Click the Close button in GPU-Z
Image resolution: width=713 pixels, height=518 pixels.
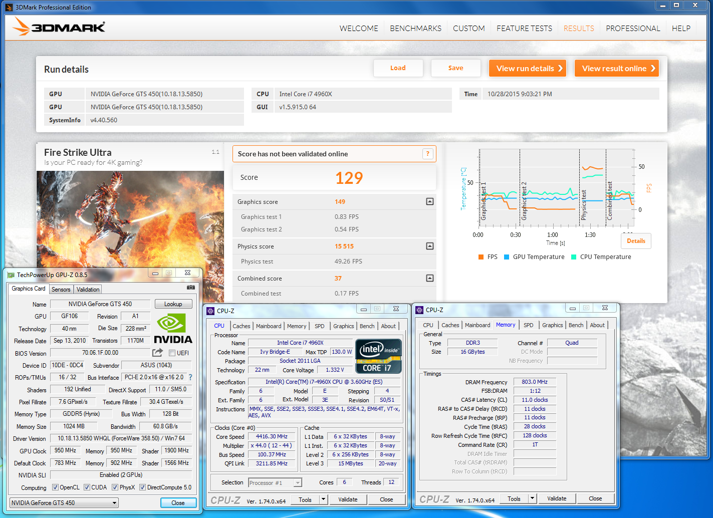178,503
